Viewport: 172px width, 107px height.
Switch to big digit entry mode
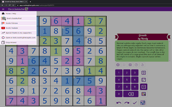pyautogui.click(x=144, y=73)
